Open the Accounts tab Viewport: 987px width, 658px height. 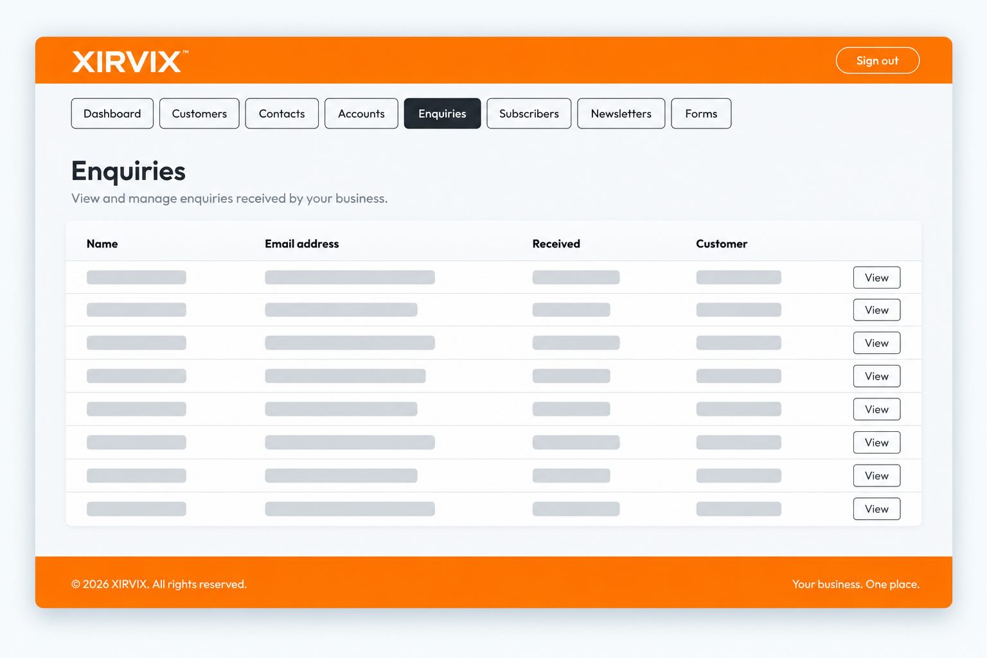click(361, 114)
